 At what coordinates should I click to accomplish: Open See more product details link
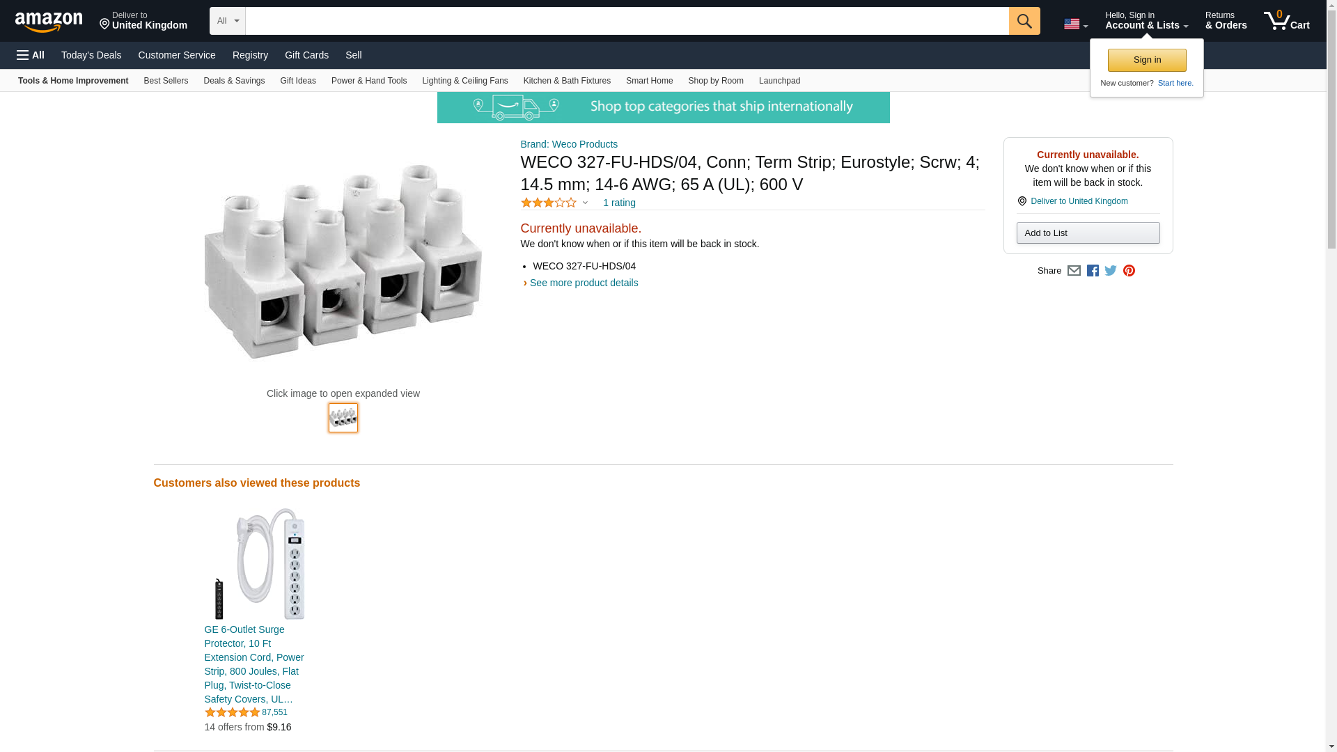click(583, 283)
